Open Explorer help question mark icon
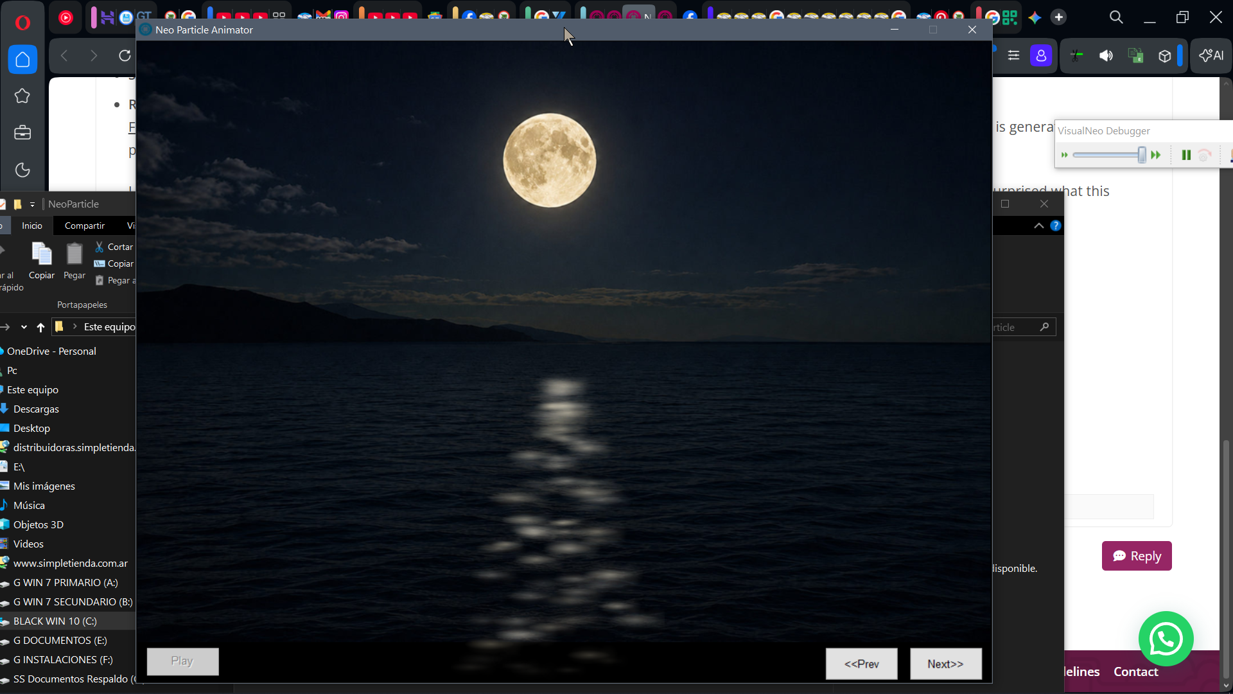 1056,226
